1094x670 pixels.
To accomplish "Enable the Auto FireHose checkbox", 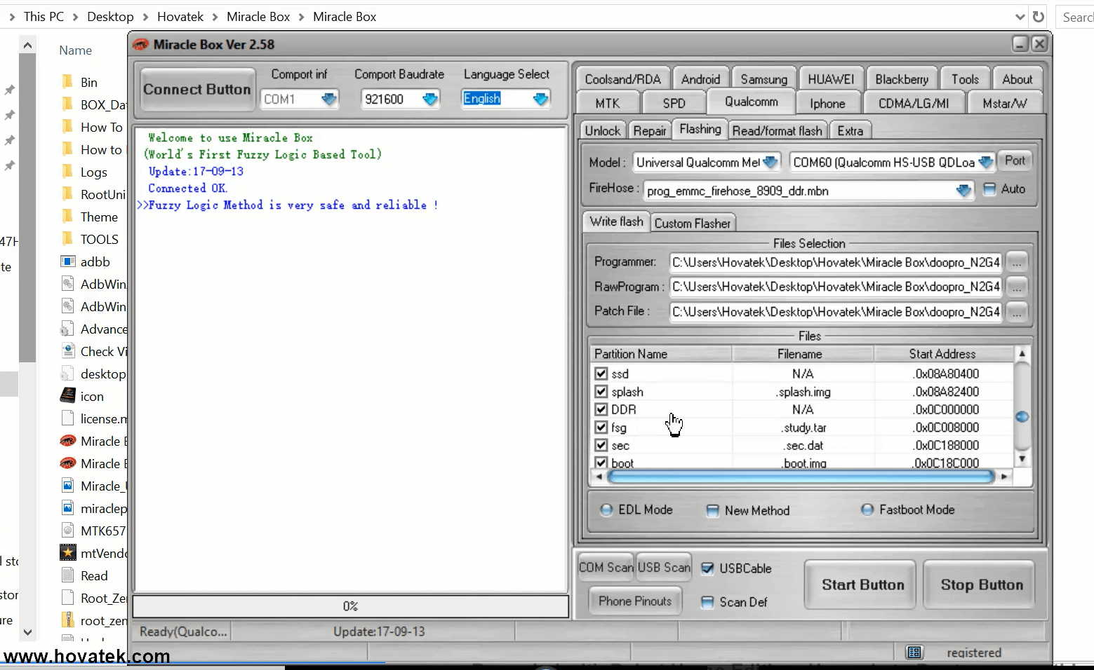I will click(989, 189).
